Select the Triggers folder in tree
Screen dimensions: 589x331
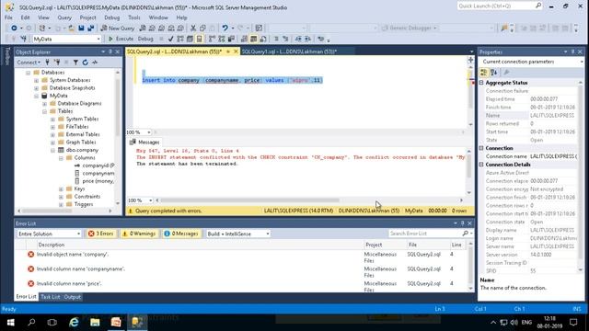(x=84, y=204)
